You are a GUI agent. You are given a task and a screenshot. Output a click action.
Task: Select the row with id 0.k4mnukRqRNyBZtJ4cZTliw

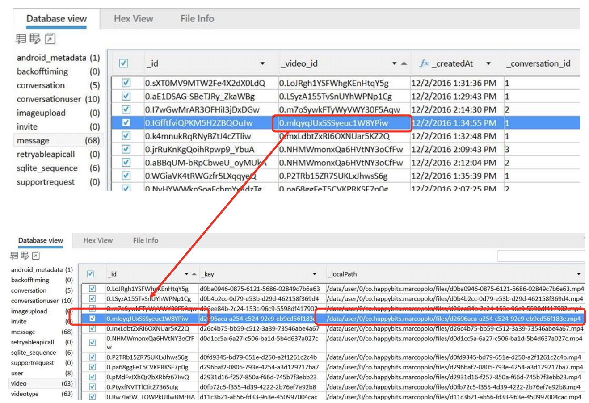pyautogui.click(x=198, y=136)
